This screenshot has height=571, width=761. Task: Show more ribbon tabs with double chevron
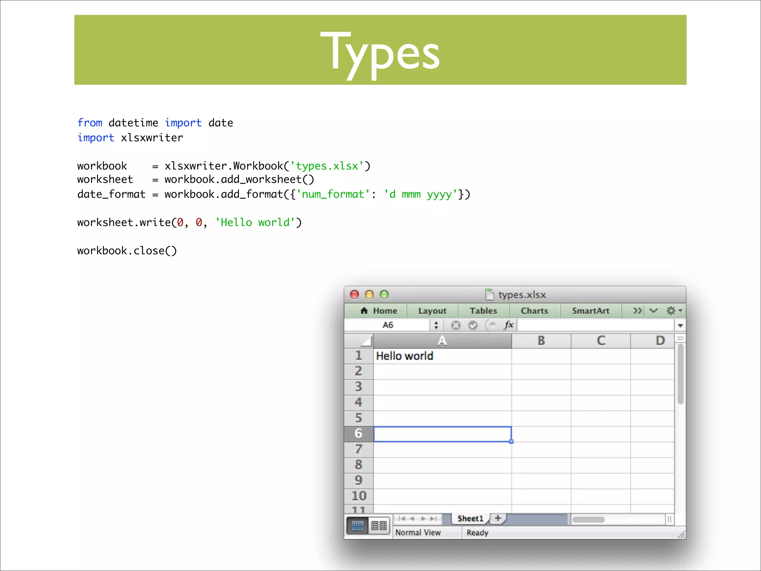637,311
